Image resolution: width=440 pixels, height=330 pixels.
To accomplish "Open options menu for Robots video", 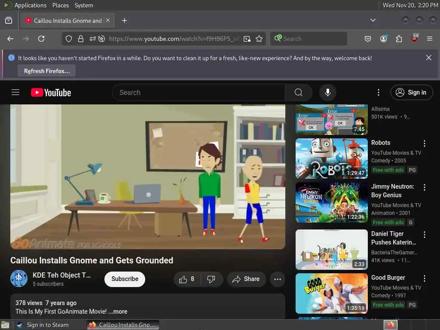I will (x=424, y=144).
